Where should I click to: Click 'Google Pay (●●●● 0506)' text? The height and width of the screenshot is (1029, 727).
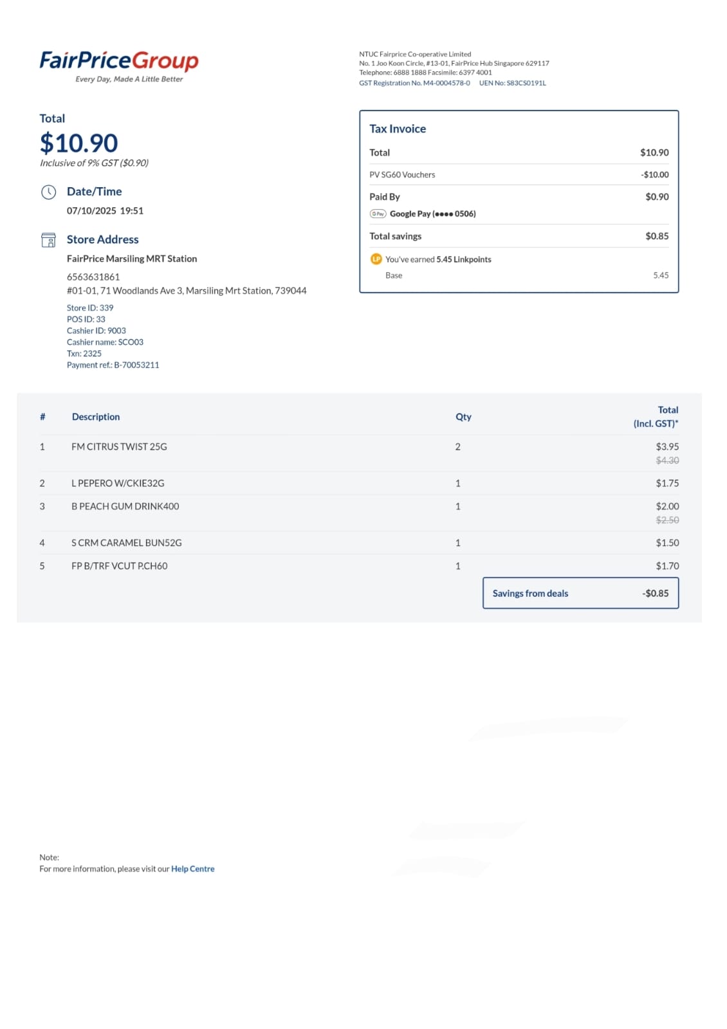(x=432, y=214)
